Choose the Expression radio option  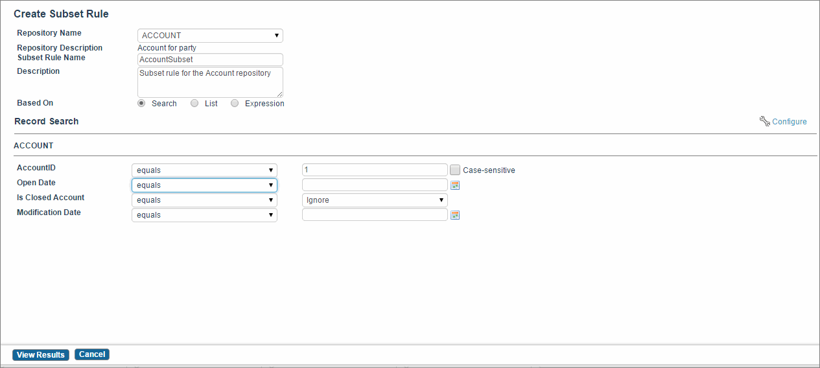pyautogui.click(x=235, y=103)
